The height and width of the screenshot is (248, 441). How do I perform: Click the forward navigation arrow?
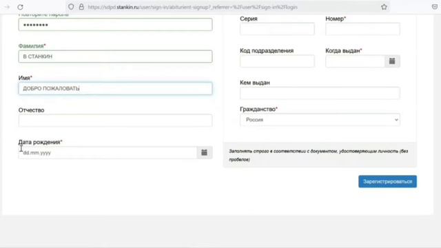[7, 7]
